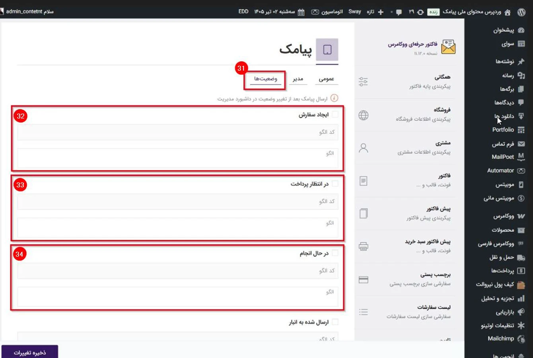The width and height of the screenshot is (533, 358).
Task: Click the همگانی sliders icon in plugin menu
Action: [x=363, y=82]
